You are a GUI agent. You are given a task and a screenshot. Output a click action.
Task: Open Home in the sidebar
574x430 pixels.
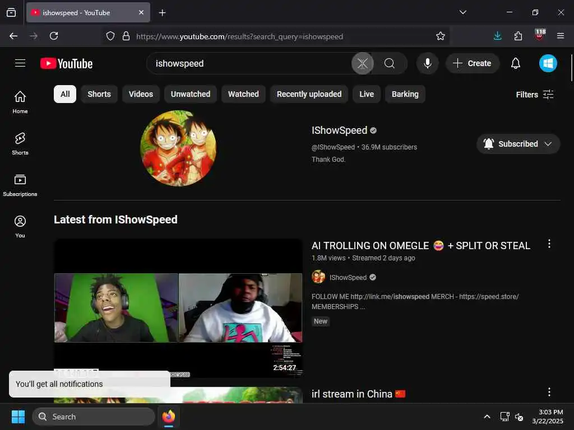[20, 102]
